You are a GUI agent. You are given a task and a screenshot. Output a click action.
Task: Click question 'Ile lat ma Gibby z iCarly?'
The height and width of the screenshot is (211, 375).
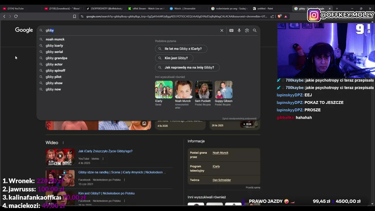tap(181, 49)
